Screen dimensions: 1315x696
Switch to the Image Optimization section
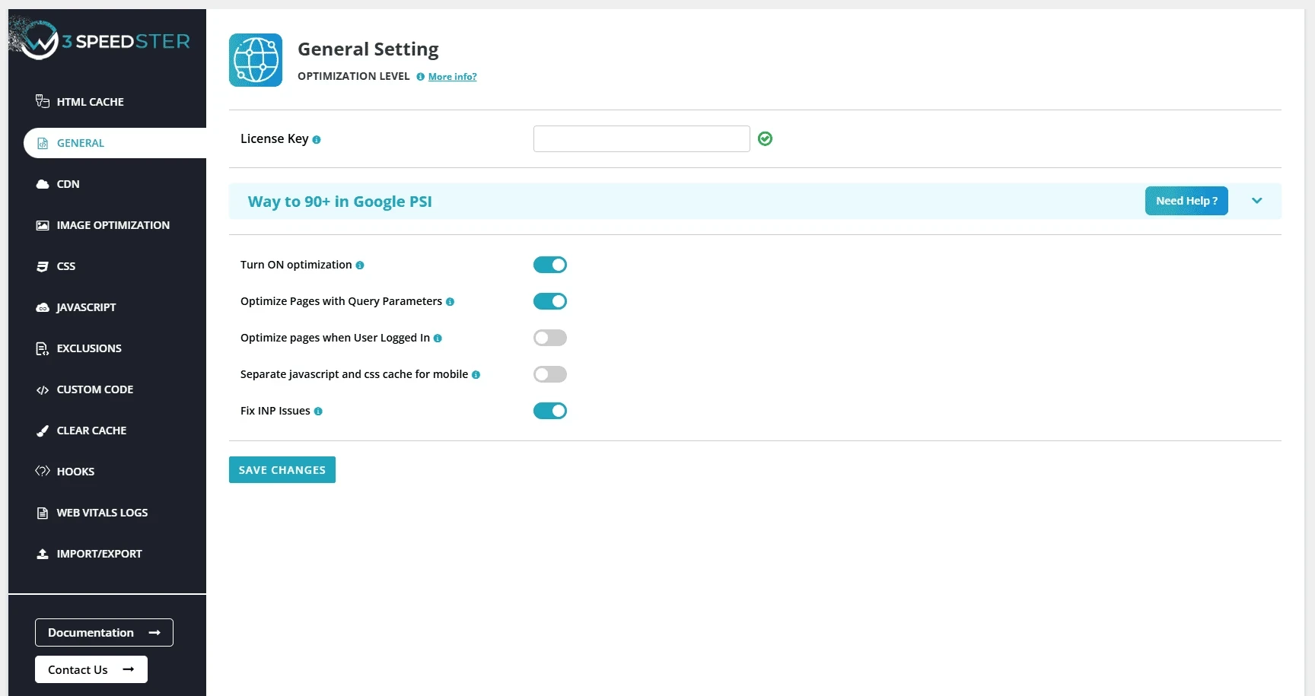[x=113, y=225]
